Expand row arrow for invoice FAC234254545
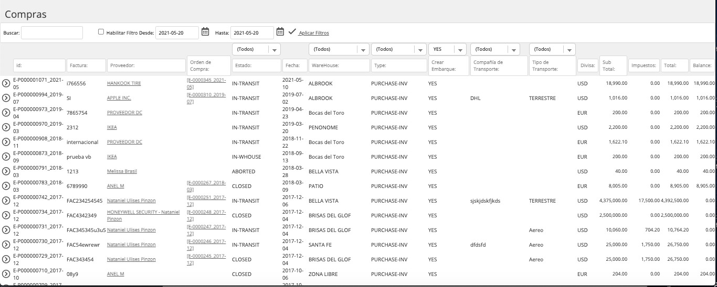The image size is (717, 287). (x=6, y=201)
